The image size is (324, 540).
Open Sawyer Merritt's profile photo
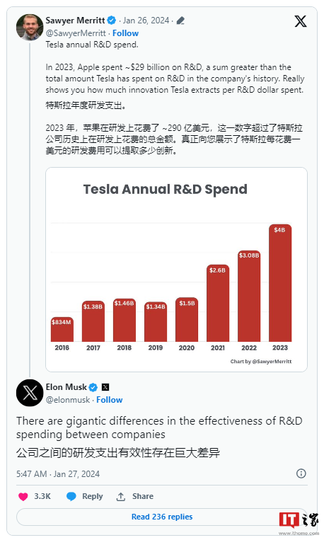[x=30, y=27]
